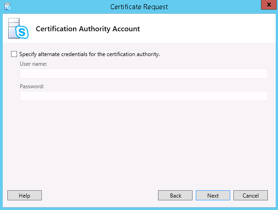Close the Certificate Request window
Image resolution: width=278 pixels, height=210 pixels.
pyautogui.click(x=269, y=5)
